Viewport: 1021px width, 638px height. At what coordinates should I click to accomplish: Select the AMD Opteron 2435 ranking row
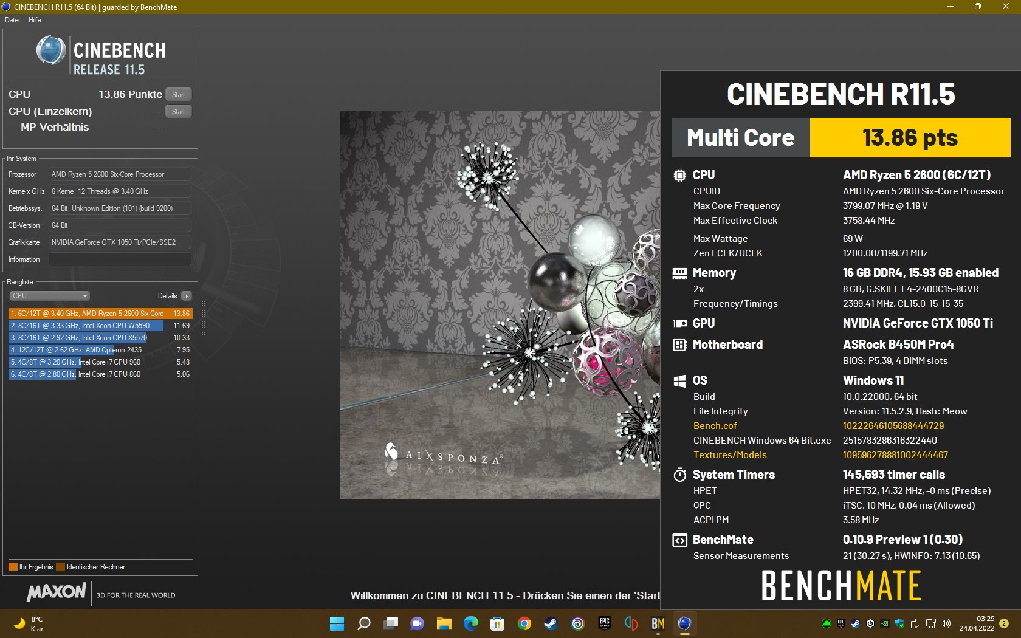click(100, 350)
